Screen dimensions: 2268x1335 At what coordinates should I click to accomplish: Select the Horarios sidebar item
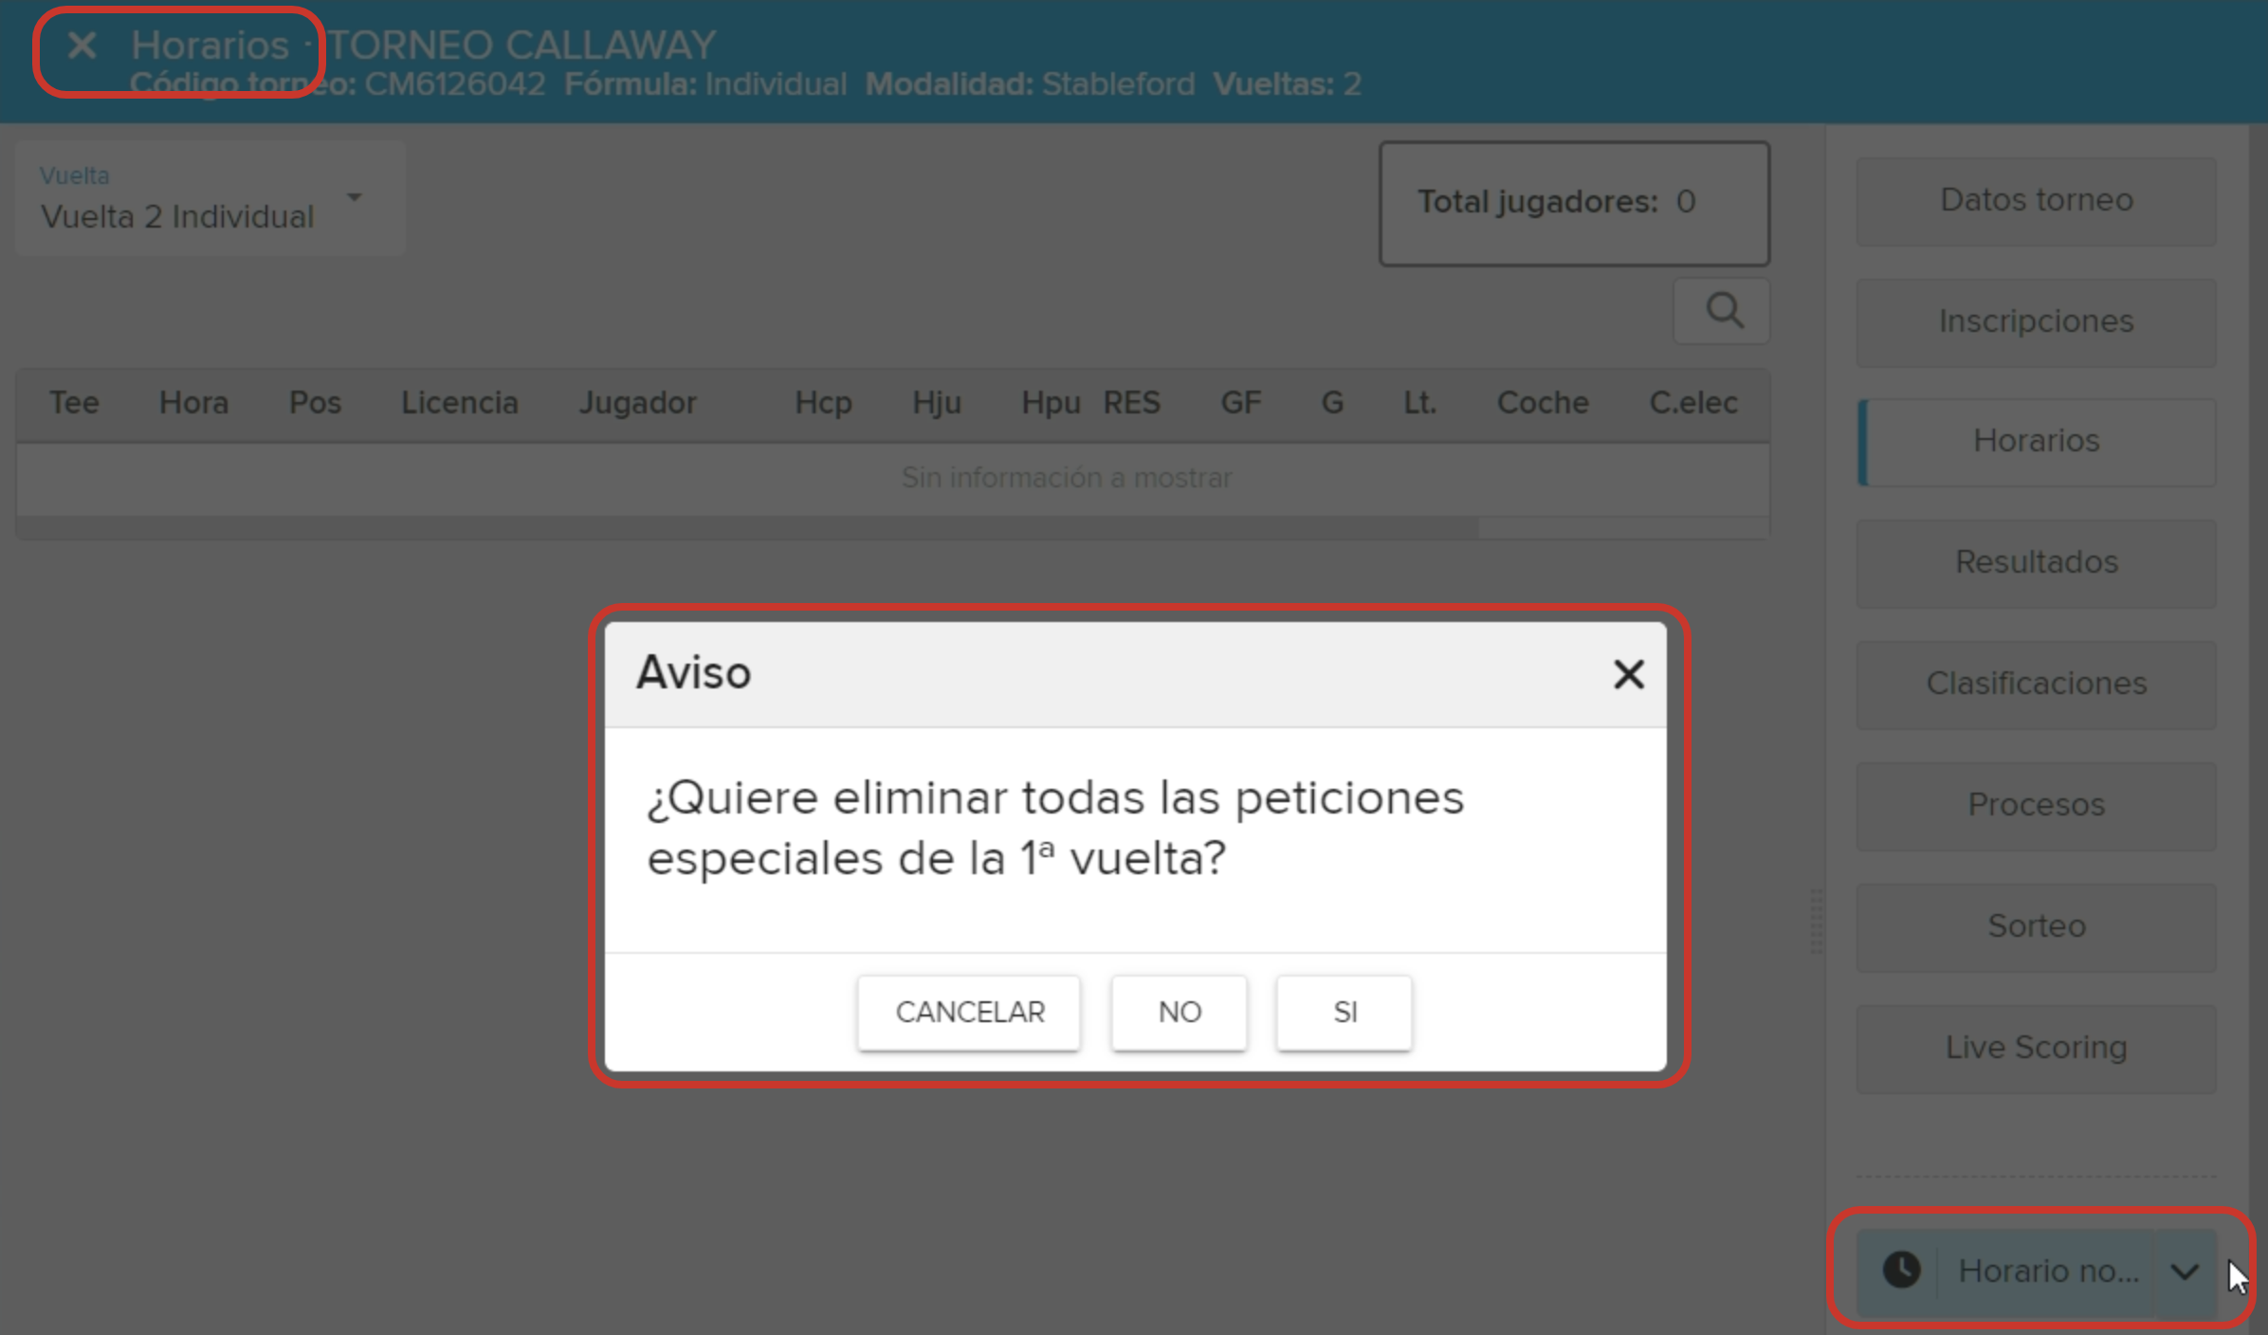tap(2036, 442)
